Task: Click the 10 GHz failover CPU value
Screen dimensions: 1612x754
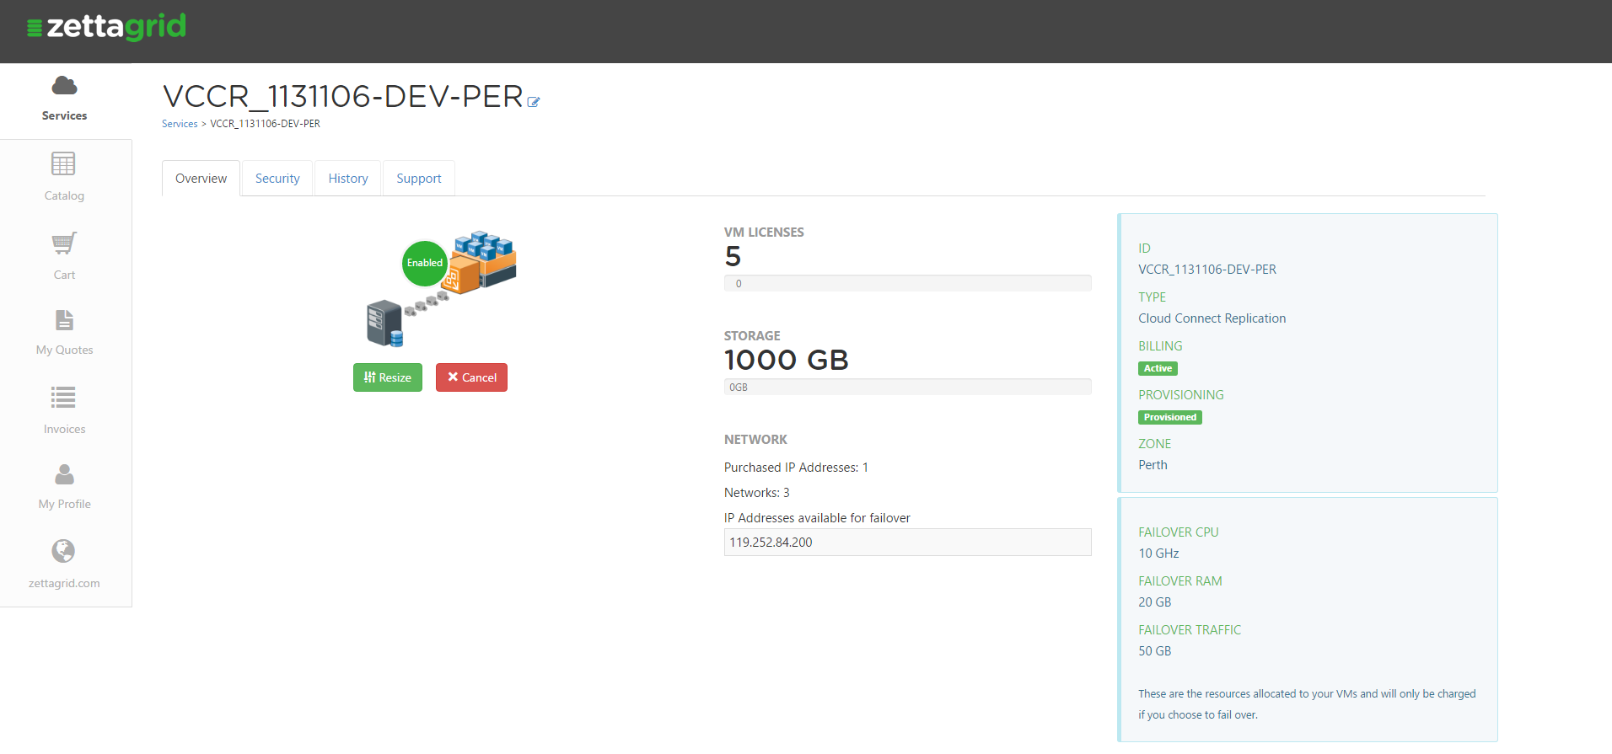Action: pos(1158,553)
